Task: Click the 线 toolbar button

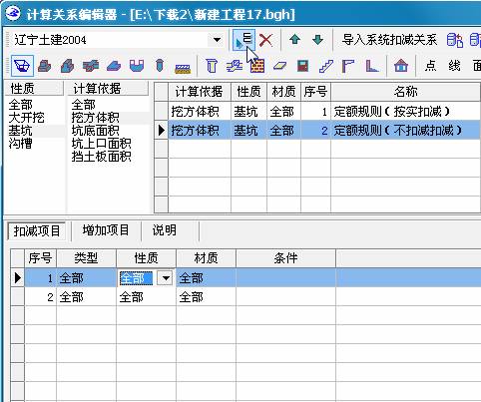Action: point(454,66)
